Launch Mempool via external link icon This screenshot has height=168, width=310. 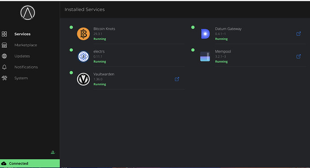pyautogui.click(x=298, y=56)
